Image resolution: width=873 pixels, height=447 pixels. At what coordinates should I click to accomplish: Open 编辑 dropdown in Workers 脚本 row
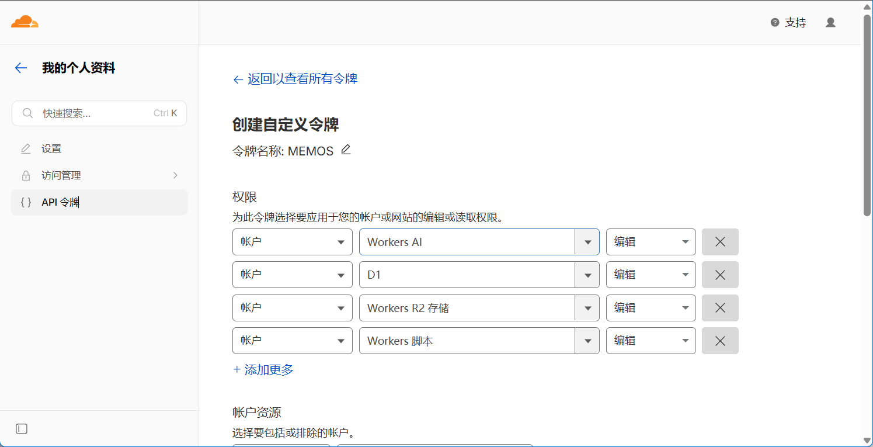pos(651,341)
